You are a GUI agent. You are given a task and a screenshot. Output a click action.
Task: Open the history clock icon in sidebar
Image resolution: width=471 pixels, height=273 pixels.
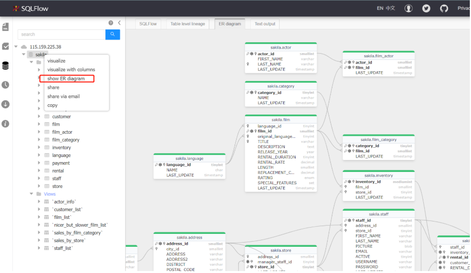[5, 85]
